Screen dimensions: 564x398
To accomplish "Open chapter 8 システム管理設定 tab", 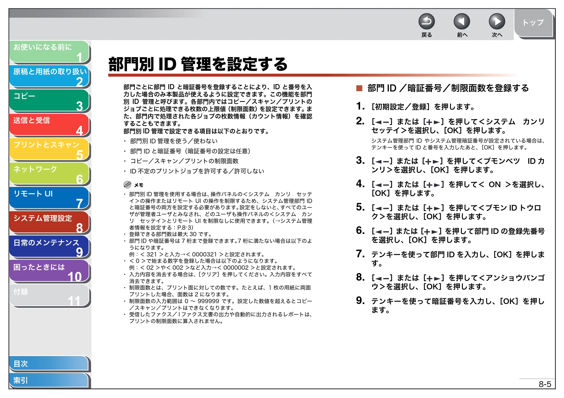I will click(49, 223).
